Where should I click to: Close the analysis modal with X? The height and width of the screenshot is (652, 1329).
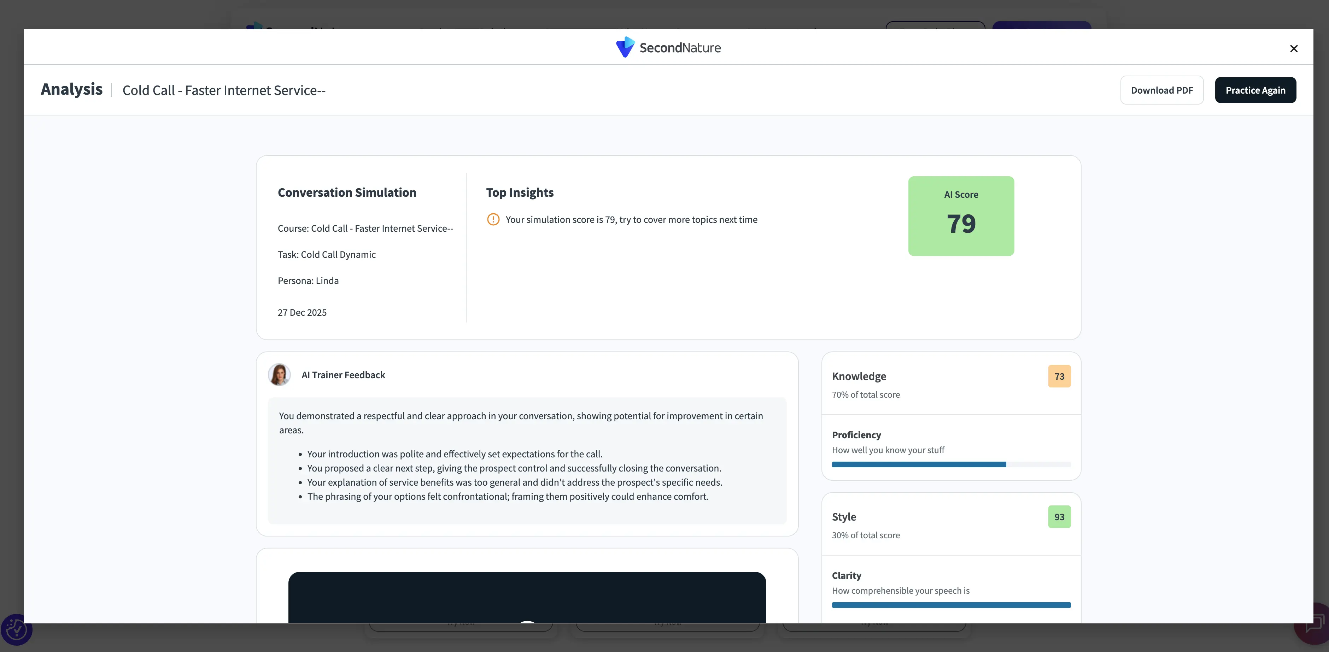click(1293, 48)
